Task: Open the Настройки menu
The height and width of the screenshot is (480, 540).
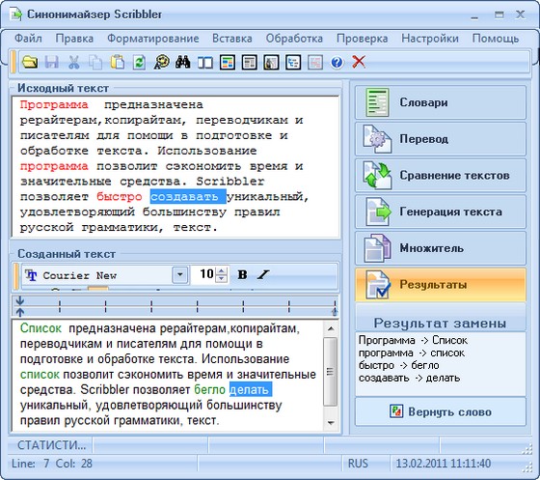Action: click(430, 39)
